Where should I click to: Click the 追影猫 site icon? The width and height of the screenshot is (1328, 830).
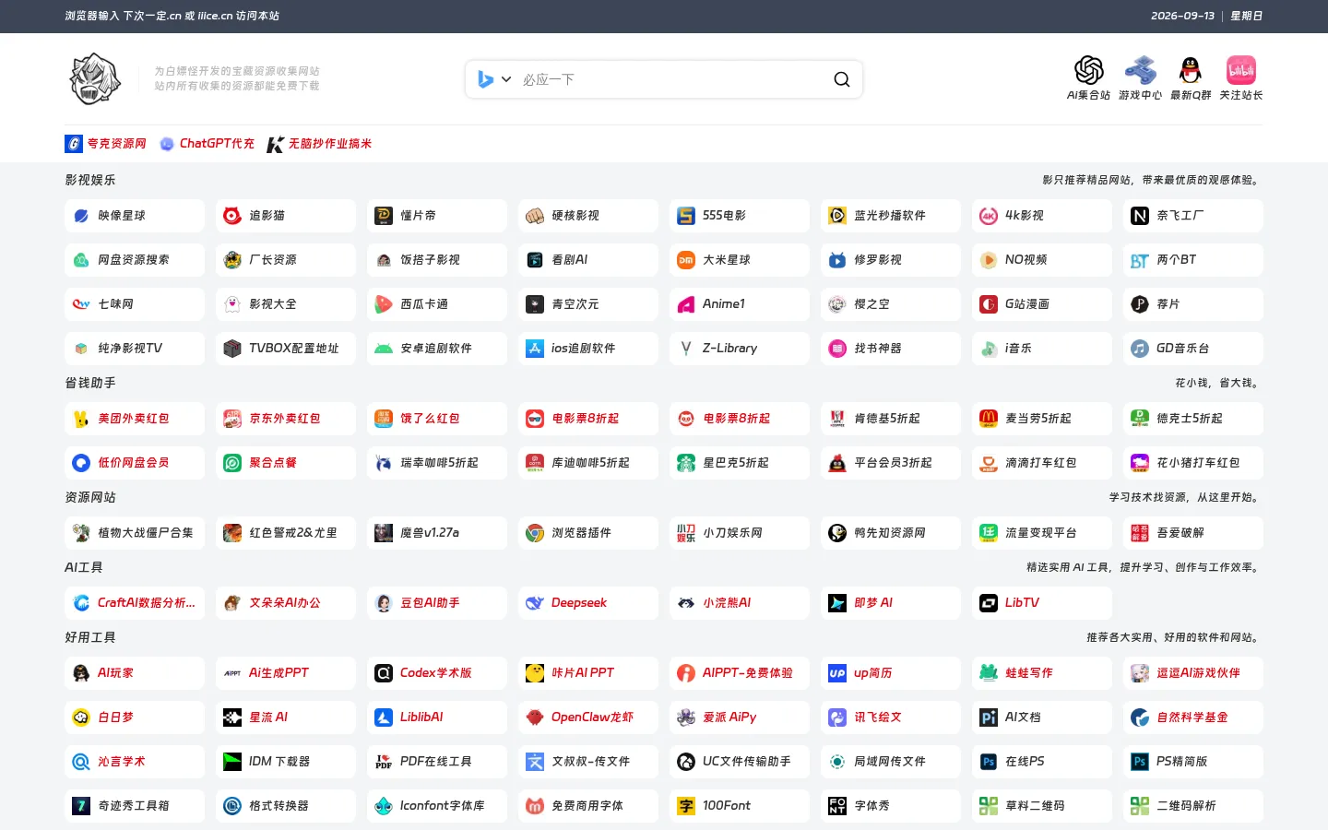point(232,216)
